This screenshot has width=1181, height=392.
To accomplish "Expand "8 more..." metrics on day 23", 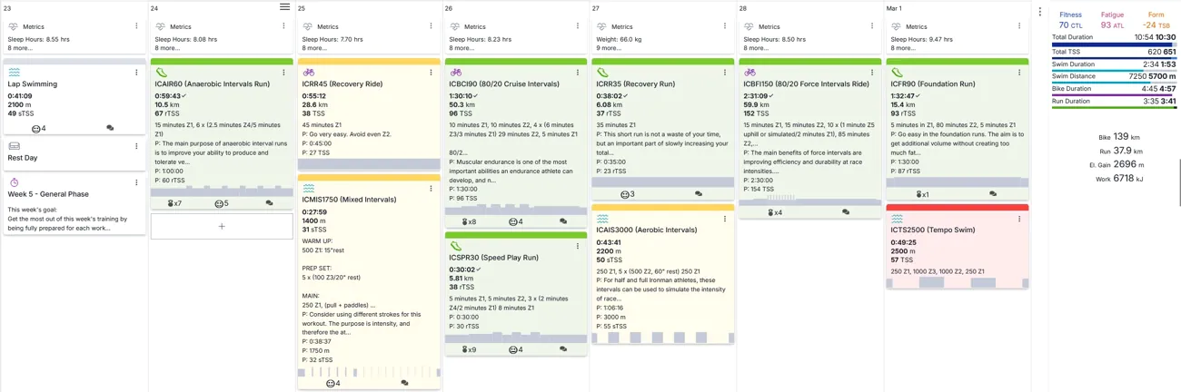I will (x=19, y=48).
